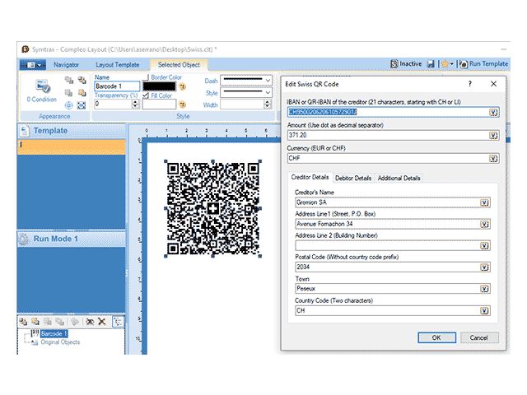527x395 pixels.
Task: Open the variable picker for IBAN field
Action: [x=493, y=112]
